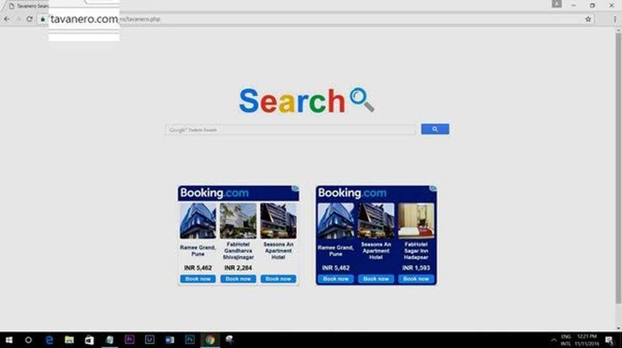Book now under Seasons An Apartment, blue ad

tap(376, 279)
